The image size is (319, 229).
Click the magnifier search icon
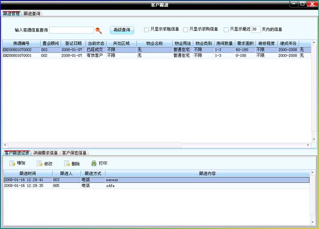(x=99, y=30)
